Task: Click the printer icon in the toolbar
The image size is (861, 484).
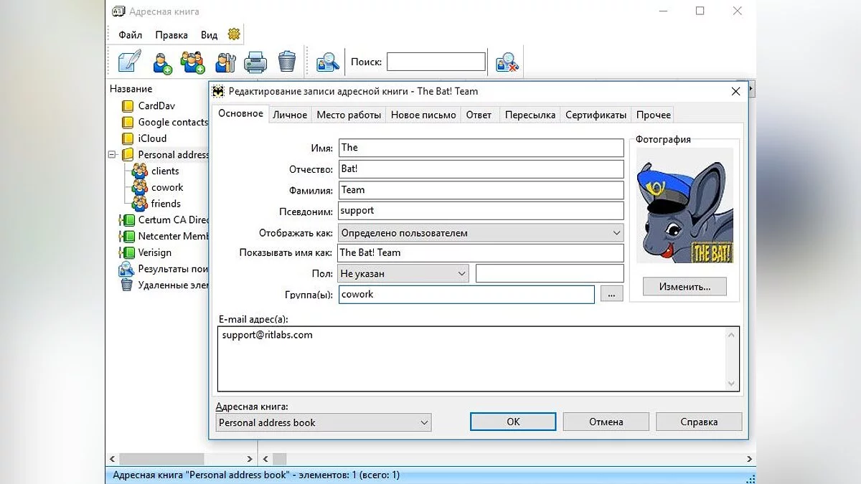Action: coord(255,62)
